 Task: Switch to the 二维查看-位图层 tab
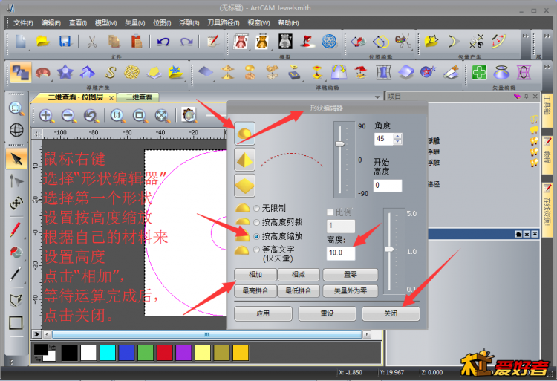[x=75, y=97]
